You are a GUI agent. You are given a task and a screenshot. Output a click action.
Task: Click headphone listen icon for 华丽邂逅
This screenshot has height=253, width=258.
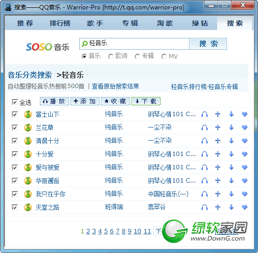pos(204,181)
